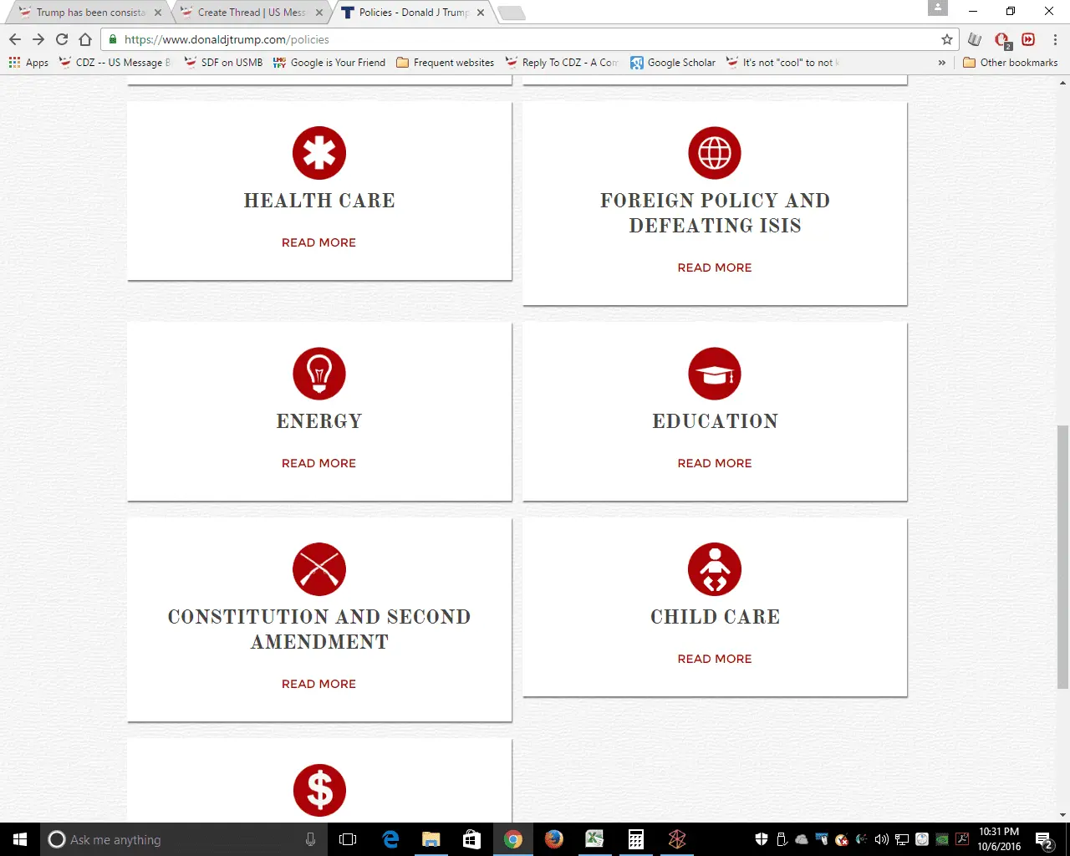The height and width of the screenshot is (856, 1070).
Task: Click the Child Care baby icon
Action: coord(715,569)
